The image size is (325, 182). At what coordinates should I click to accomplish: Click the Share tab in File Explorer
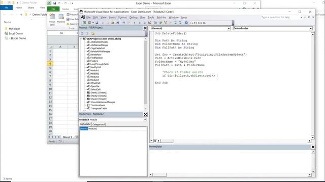(x=31, y=8)
